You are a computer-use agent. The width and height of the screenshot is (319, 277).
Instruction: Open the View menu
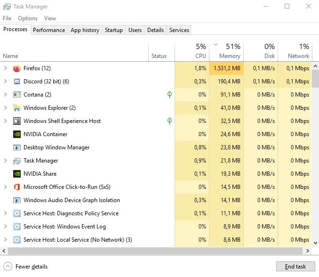pyautogui.click(x=50, y=18)
